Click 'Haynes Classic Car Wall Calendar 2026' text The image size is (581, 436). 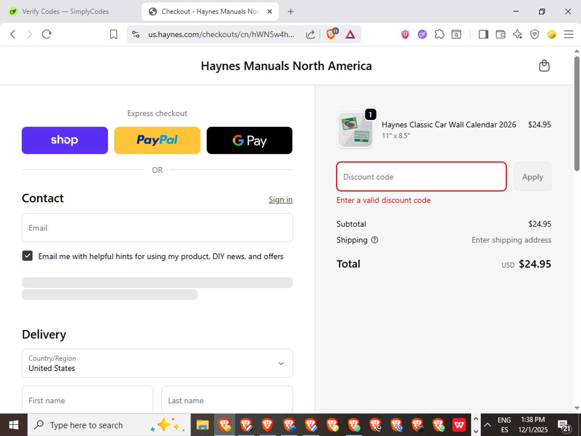point(449,124)
